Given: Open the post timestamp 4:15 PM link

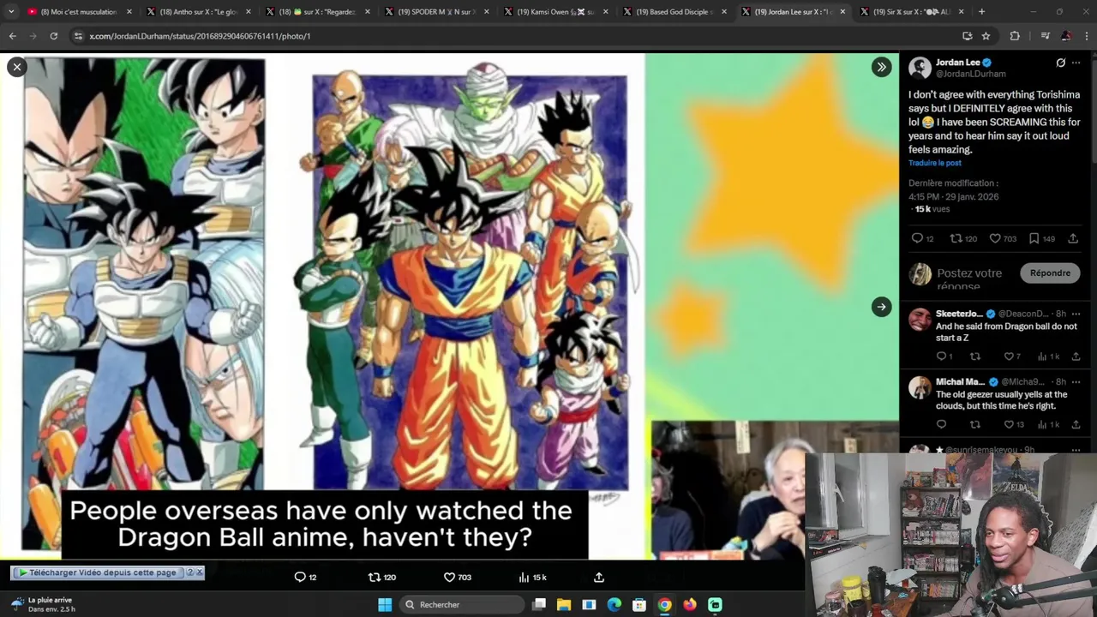Looking at the screenshot, I should click(x=953, y=196).
